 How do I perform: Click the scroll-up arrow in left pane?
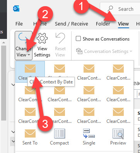[4, 42]
